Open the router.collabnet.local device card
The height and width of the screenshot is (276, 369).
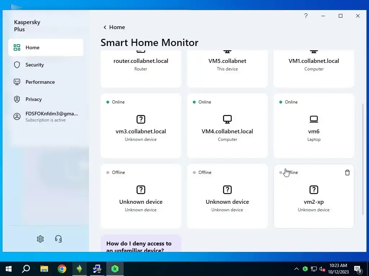tap(141, 69)
